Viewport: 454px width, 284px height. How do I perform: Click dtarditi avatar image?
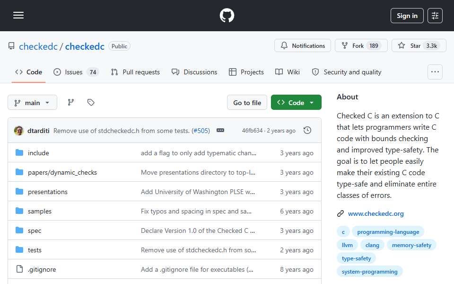pos(19,131)
